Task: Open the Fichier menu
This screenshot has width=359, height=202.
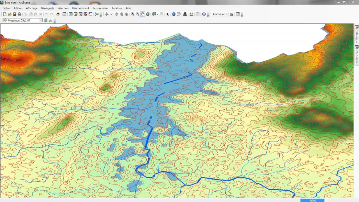Action: (7, 8)
